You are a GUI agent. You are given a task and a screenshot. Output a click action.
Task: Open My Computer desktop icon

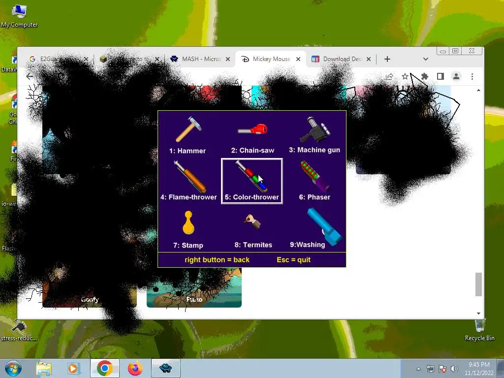19,16
